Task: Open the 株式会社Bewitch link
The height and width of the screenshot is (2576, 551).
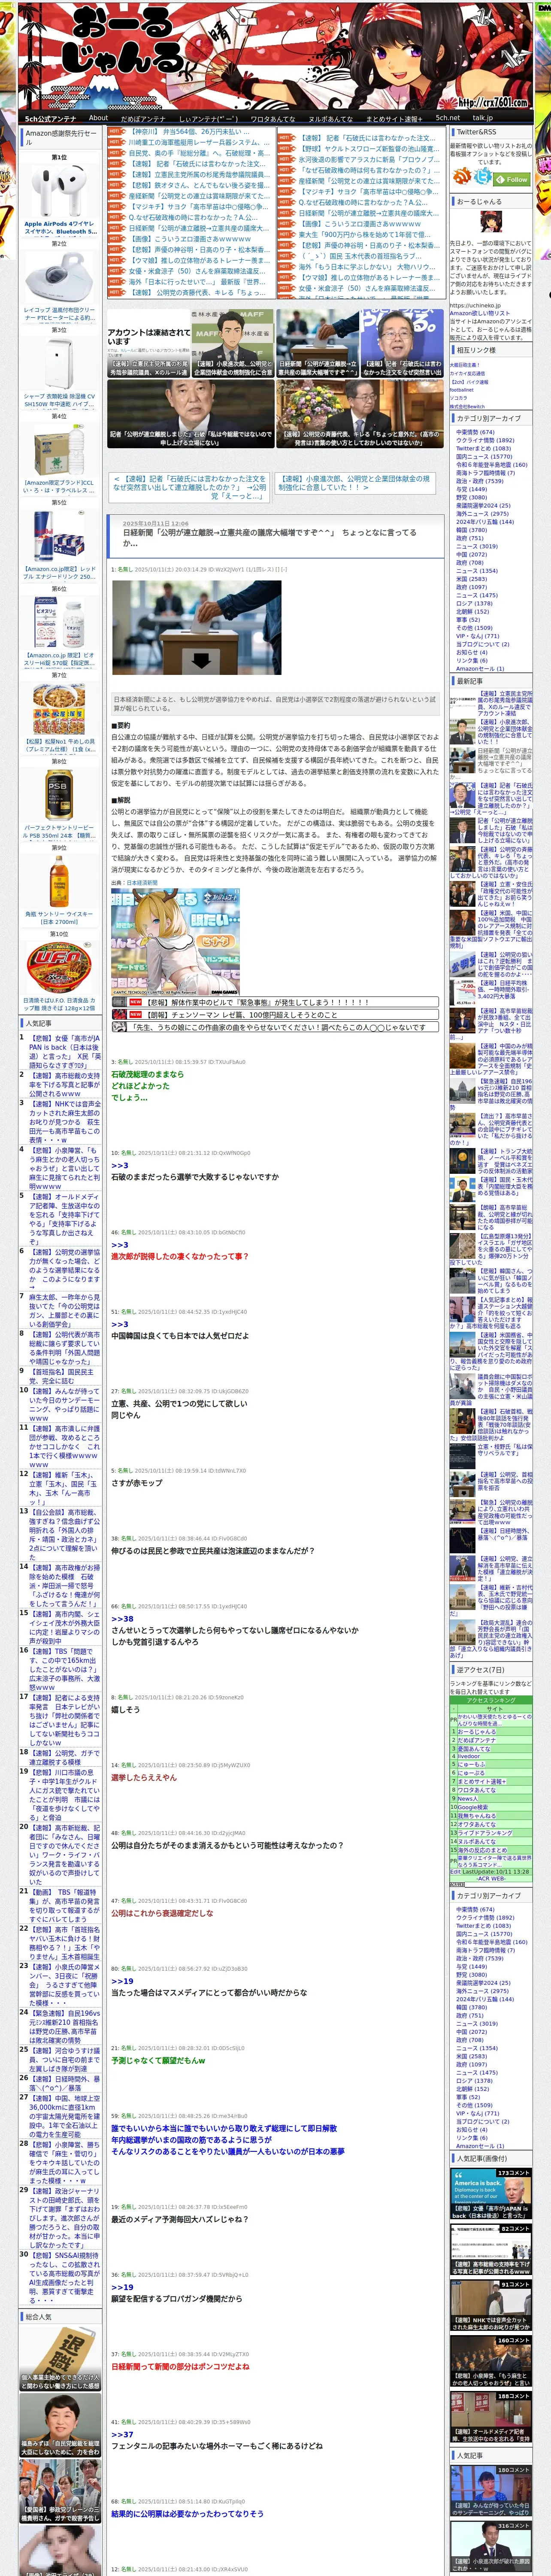Action: pos(467,406)
